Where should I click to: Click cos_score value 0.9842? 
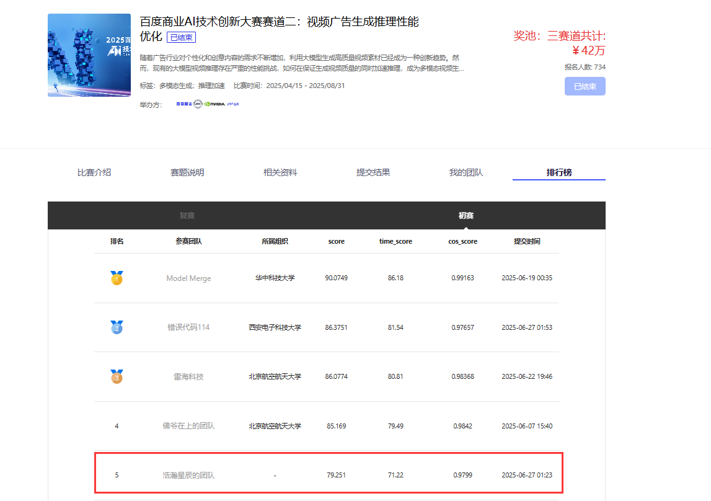coord(462,426)
